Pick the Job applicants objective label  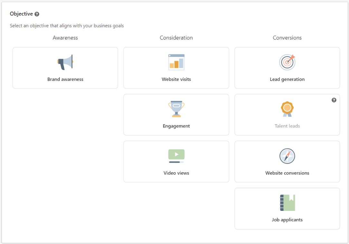[287, 220]
